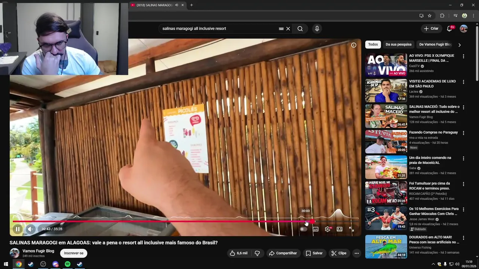Open AO VIVO PSG x Olympique thumbnail
479x269 pixels.
(386, 65)
